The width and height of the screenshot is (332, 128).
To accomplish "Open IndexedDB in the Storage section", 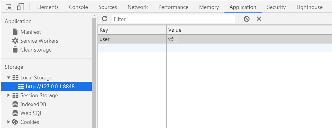I will pos(33,104).
